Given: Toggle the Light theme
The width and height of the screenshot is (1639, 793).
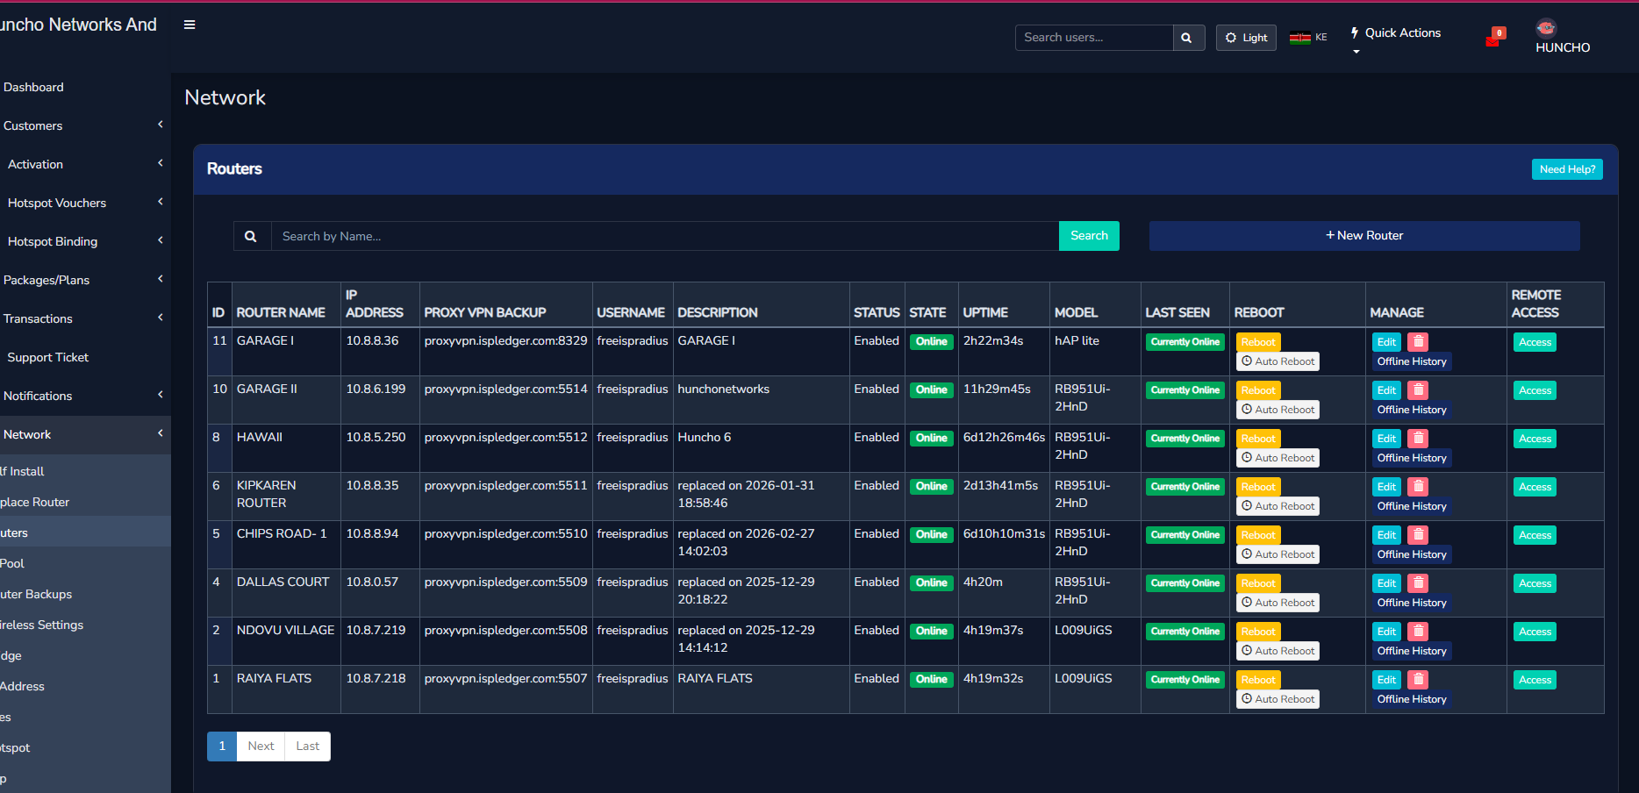Looking at the screenshot, I should coord(1245,38).
